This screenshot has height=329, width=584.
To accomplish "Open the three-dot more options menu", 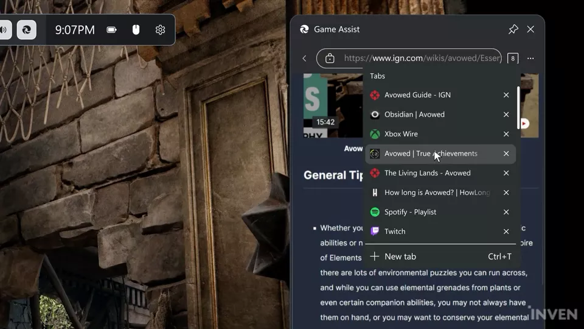I will [x=530, y=58].
